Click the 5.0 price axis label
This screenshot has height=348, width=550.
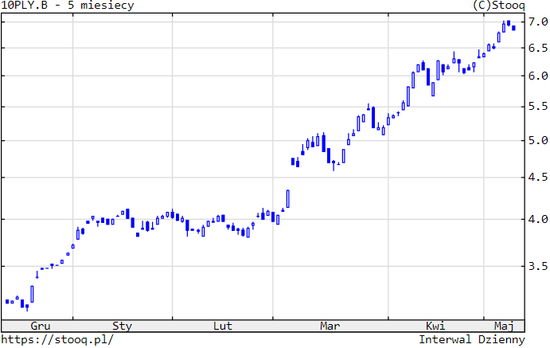537,141
